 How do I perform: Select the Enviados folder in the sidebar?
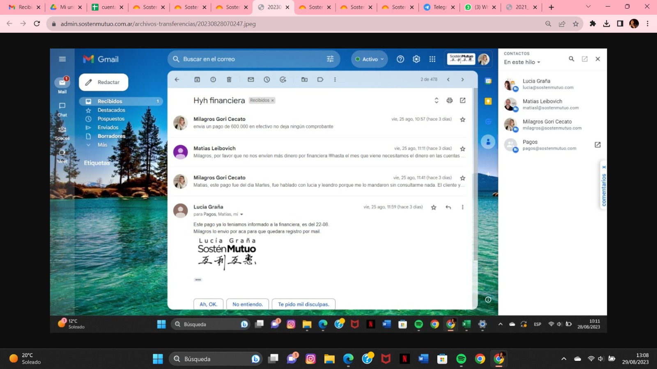(x=108, y=128)
